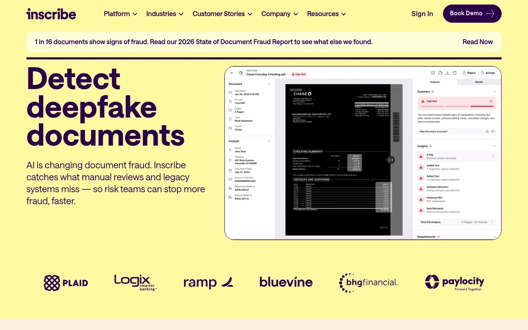
Task: Click the thumbs down feedback icon
Action: [x=493, y=132]
